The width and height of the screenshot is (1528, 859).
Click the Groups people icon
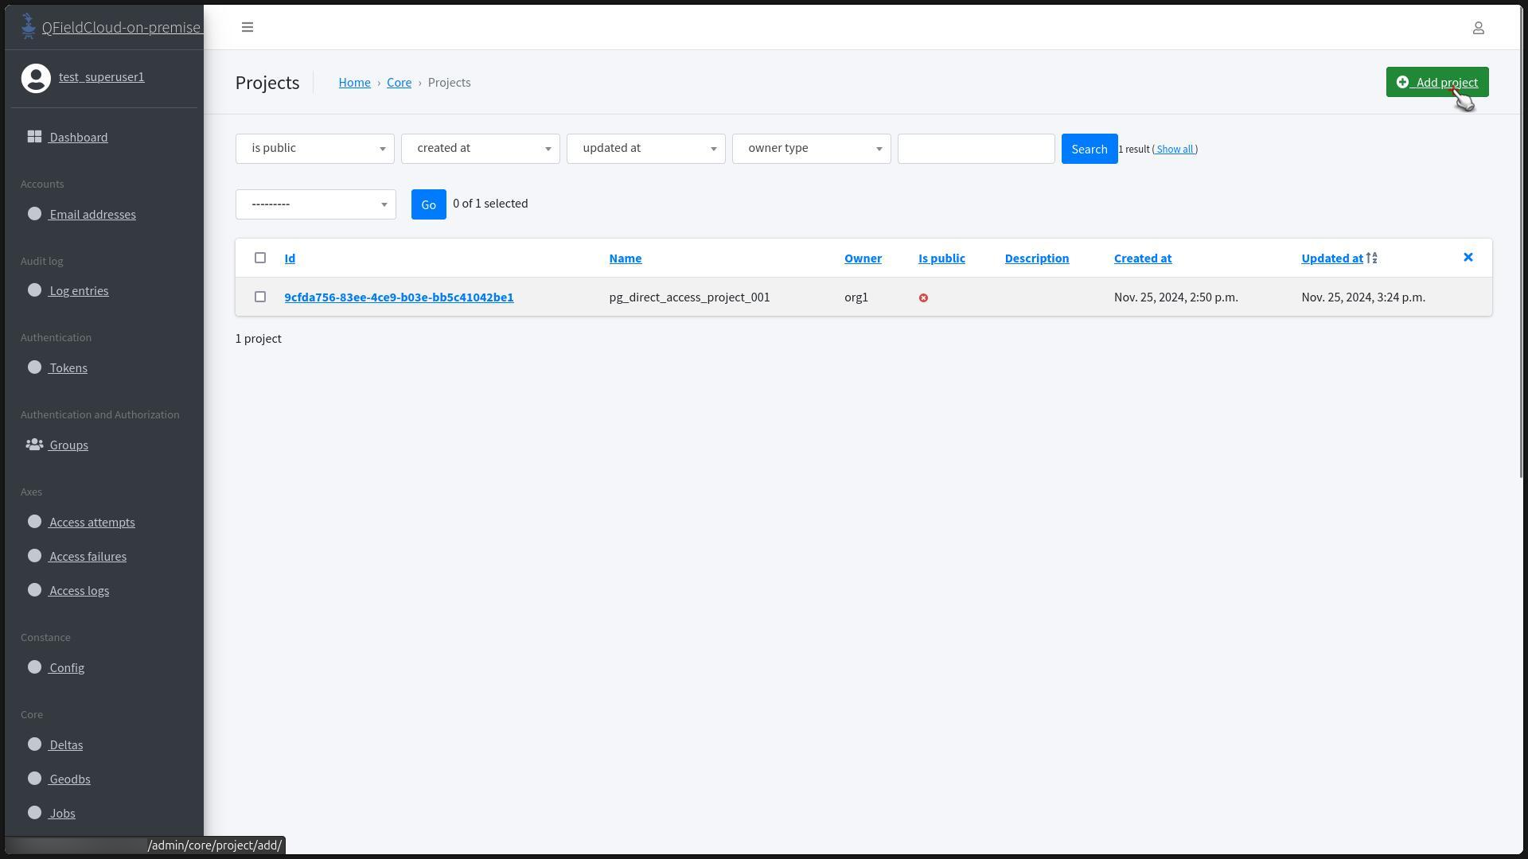(34, 445)
